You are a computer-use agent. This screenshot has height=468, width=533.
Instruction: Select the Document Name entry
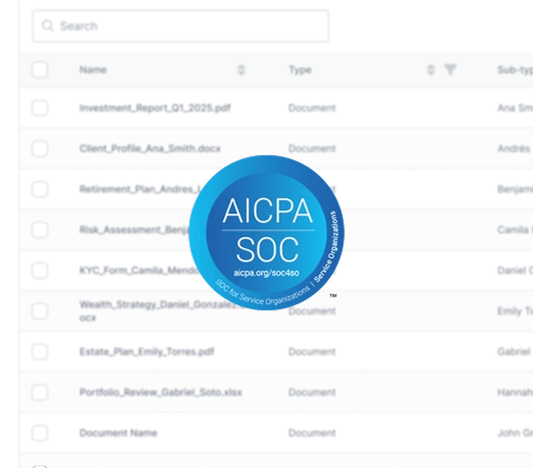click(x=118, y=433)
